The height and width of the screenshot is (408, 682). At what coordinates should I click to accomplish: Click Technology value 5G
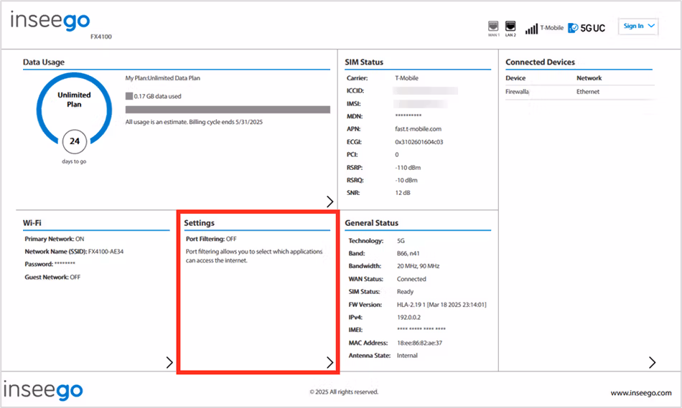401,241
